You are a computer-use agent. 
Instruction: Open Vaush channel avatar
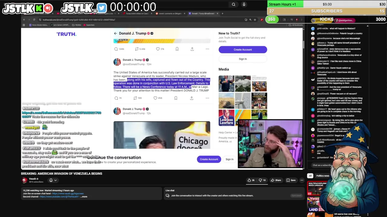(x=24, y=180)
